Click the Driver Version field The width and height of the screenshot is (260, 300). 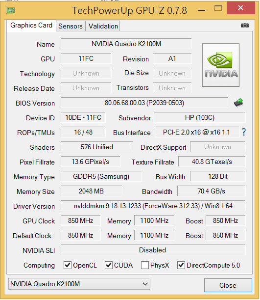[153, 206]
